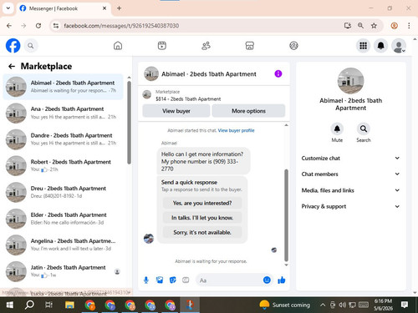Screen dimensions: 418x313
Task: Click the site information icon in address bar
Action: click(x=56, y=26)
